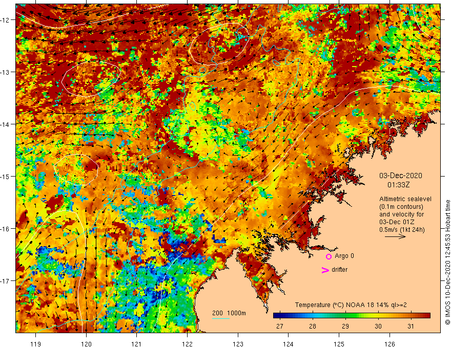Click the longitude label 124

click(289, 344)
